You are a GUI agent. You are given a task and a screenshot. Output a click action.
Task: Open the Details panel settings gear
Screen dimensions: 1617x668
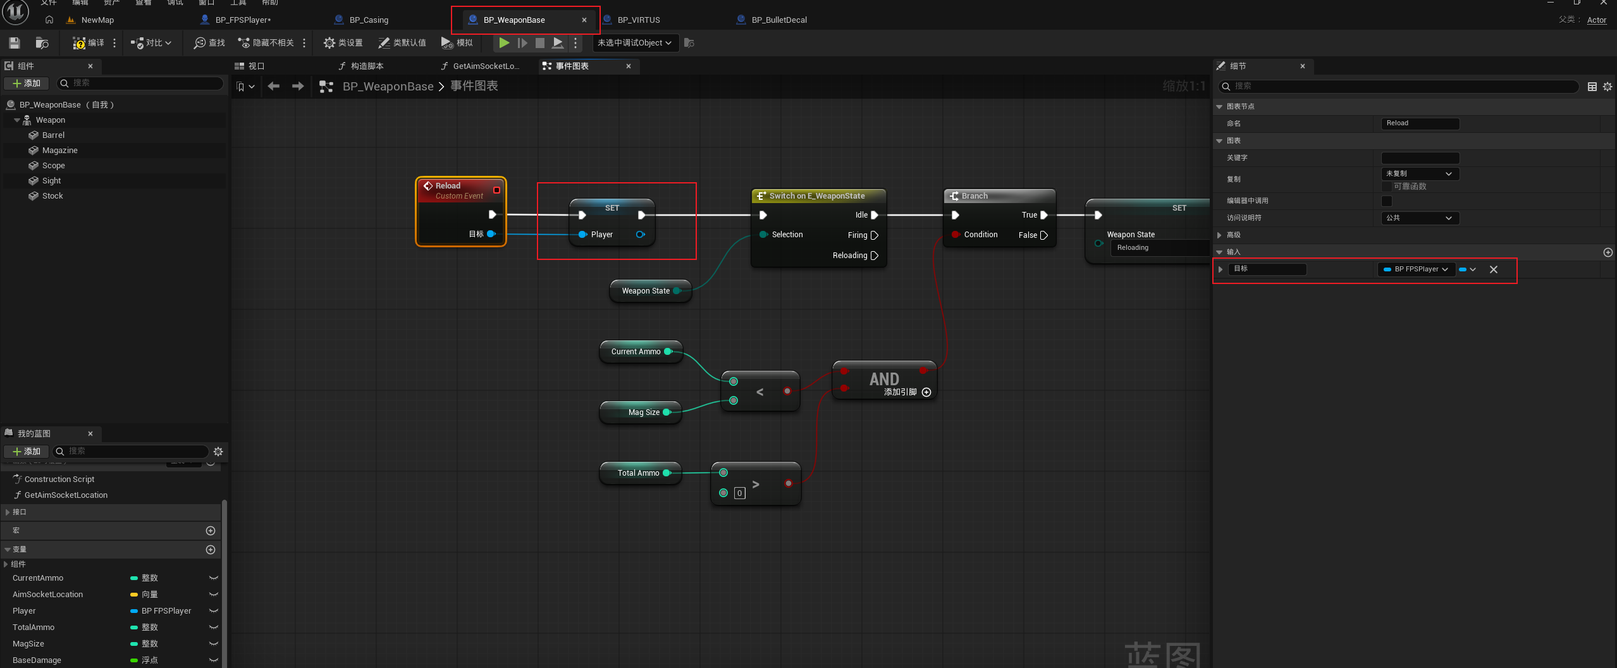[1608, 87]
